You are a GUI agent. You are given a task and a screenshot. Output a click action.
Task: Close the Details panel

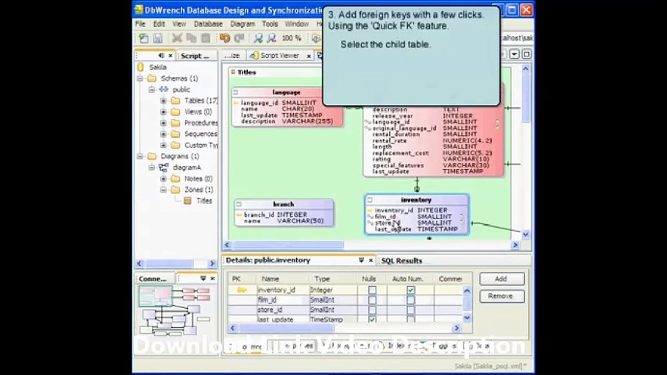click(371, 260)
